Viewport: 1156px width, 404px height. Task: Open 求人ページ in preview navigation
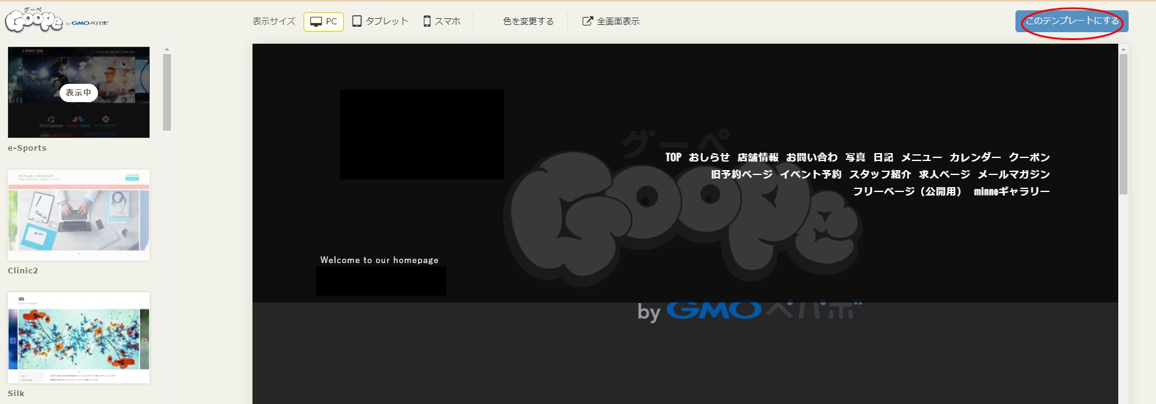click(944, 174)
